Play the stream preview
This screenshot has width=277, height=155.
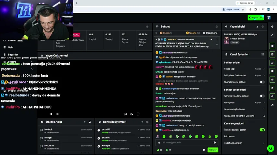coord(51,114)
